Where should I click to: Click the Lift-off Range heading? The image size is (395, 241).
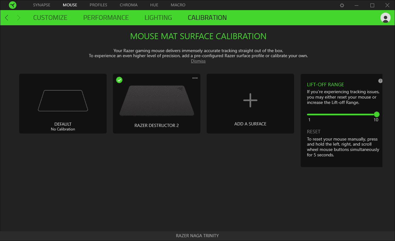[326, 85]
